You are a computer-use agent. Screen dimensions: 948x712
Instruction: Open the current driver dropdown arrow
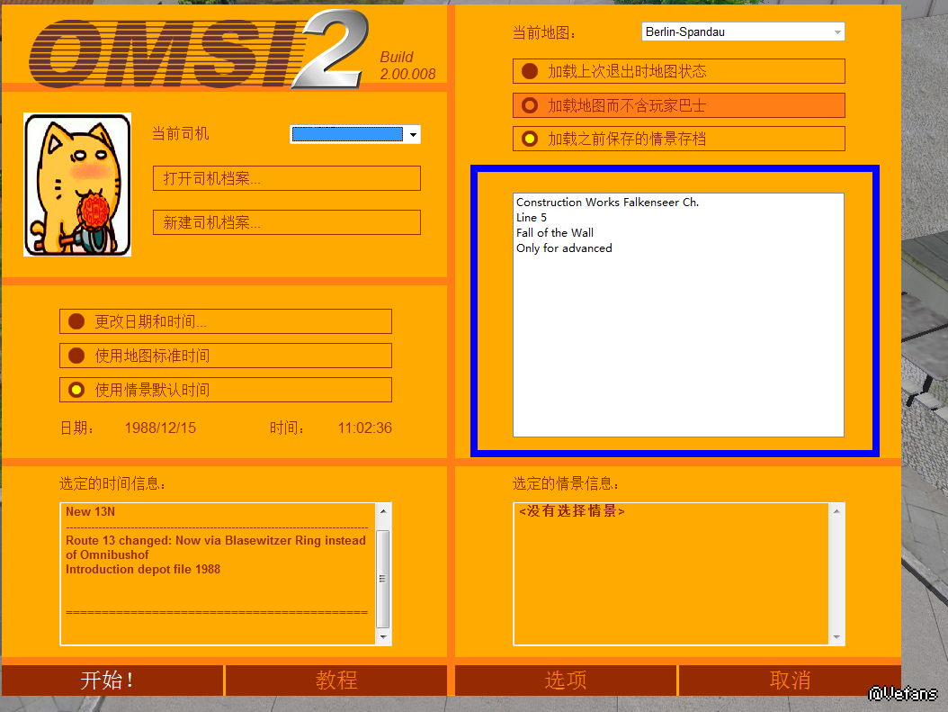click(x=413, y=134)
